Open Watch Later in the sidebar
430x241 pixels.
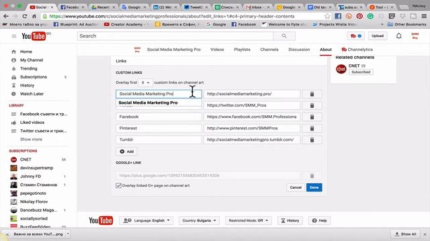[32, 94]
